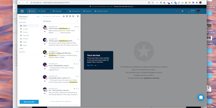This screenshot has height=108, width=216.
Task: Click the blue round extension icon beside the puzzle
Action: tap(193, 3)
